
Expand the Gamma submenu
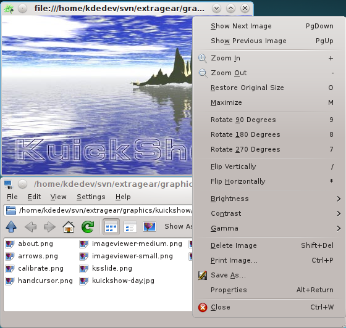tap(269, 229)
